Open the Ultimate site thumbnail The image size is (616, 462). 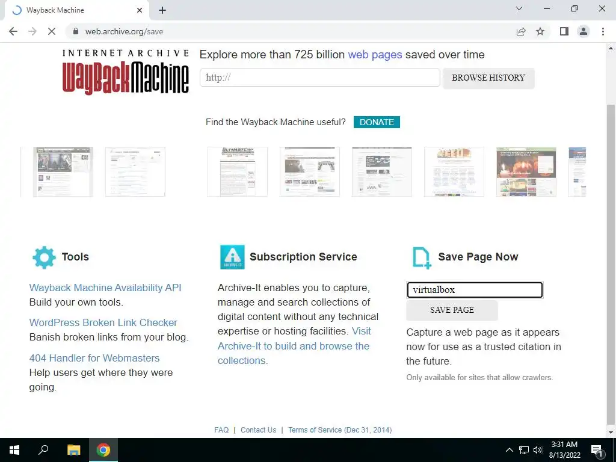click(x=237, y=171)
